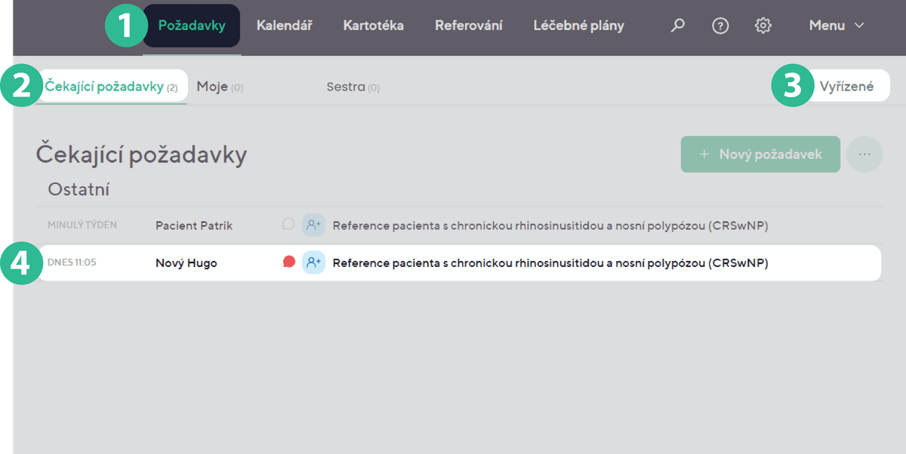Image resolution: width=906 pixels, height=454 pixels.
Task: Open Léčebné plány section
Action: tap(578, 26)
